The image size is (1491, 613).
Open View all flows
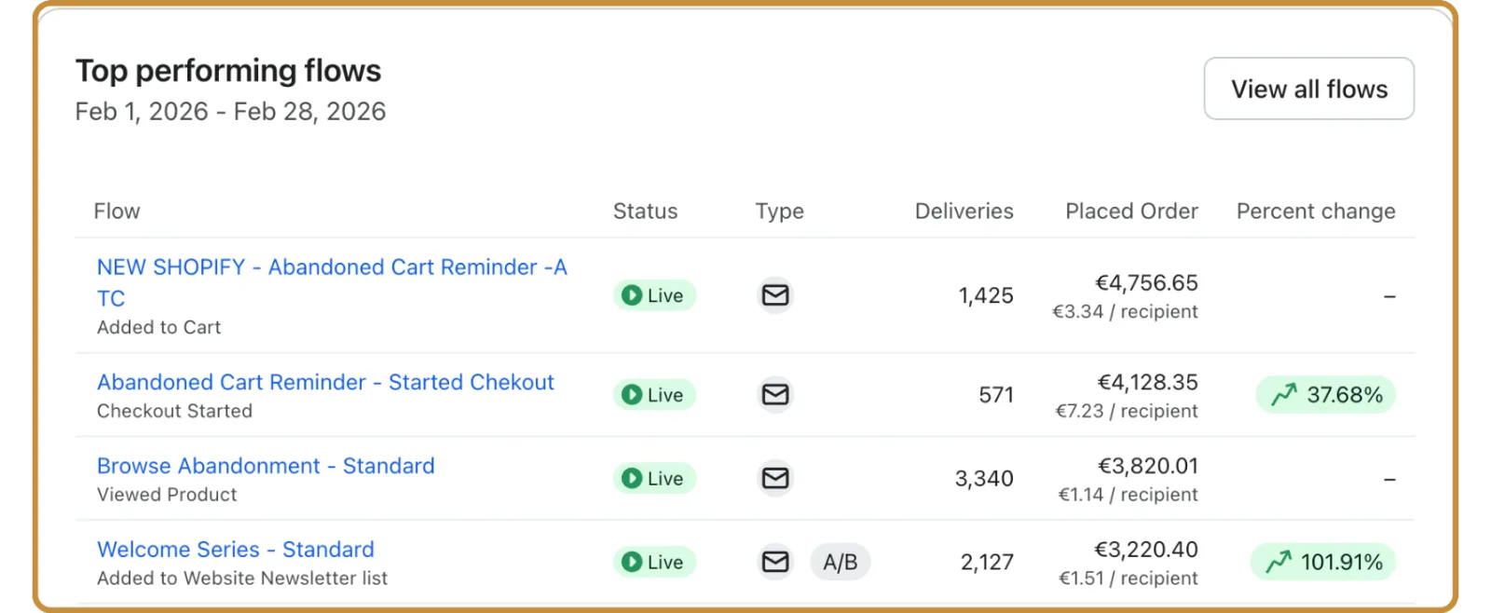pos(1308,89)
